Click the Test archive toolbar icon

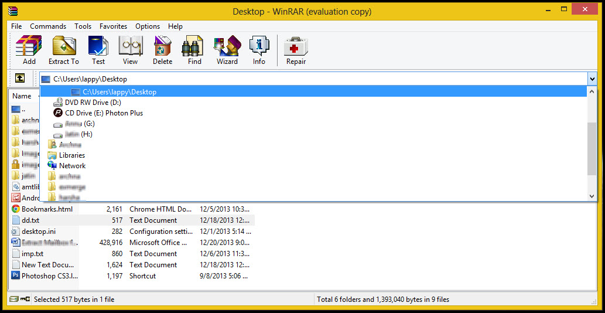tap(98, 46)
